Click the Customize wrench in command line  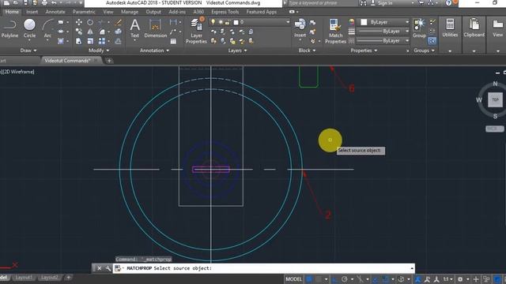click(x=108, y=268)
